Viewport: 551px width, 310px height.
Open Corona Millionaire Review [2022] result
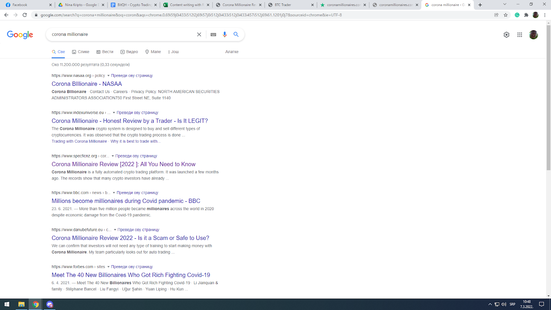tap(124, 164)
